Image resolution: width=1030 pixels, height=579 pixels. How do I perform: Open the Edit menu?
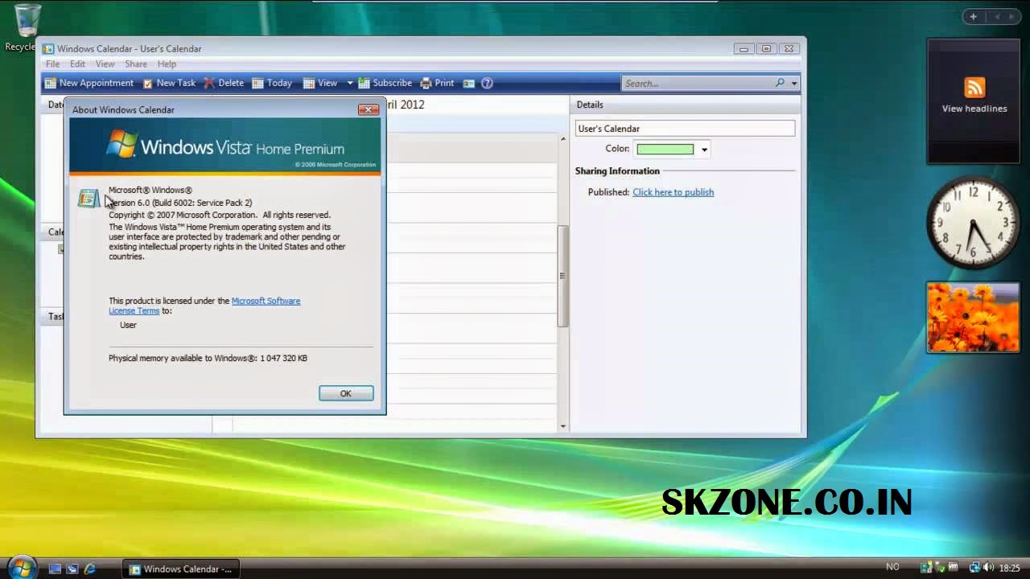tap(77, 64)
